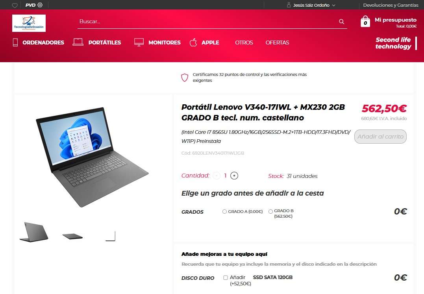The image size is (424, 294).
Task: Toggle the PVD gear icon
Action: click(40, 5)
